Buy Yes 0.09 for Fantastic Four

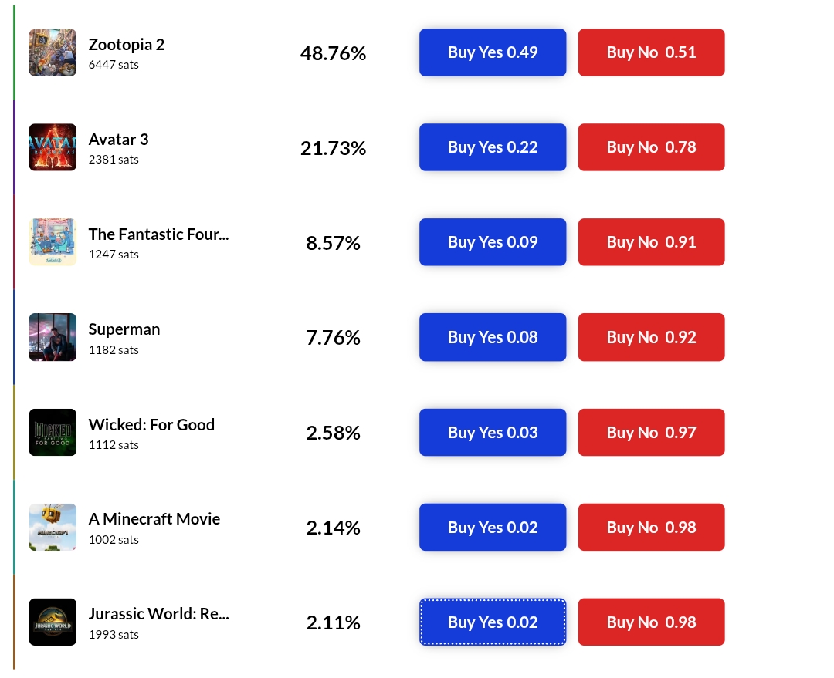coord(493,241)
